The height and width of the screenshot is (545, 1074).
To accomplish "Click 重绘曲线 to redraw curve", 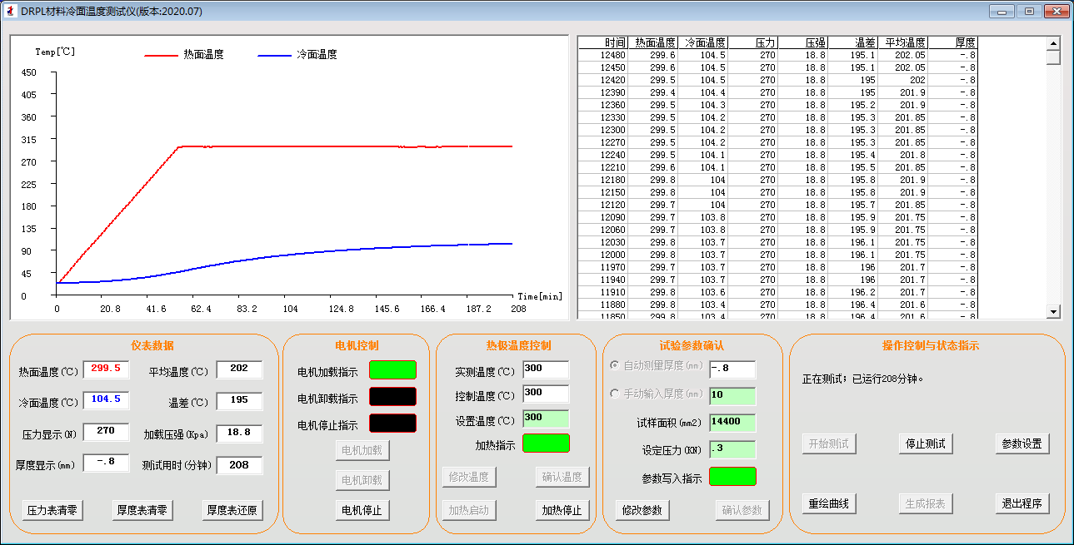I will coord(829,503).
